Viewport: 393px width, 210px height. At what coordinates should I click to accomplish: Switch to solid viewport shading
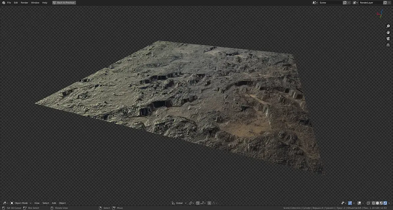377,203
